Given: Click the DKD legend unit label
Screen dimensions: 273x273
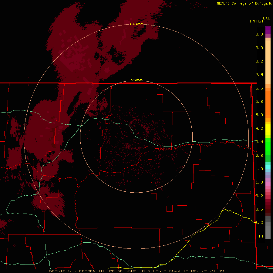Looking at the screenshot, I should click(x=267, y=18).
